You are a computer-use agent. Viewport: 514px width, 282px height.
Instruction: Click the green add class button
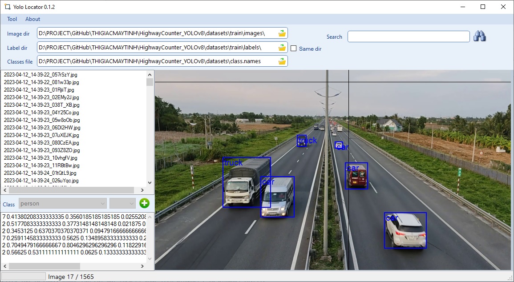(x=144, y=204)
